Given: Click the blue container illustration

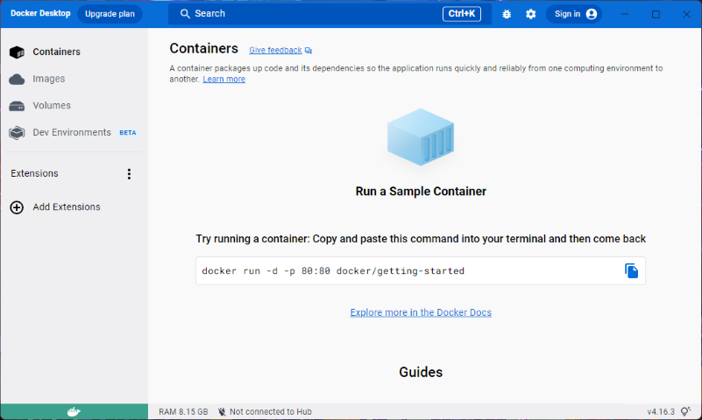Looking at the screenshot, I should [421, 137].
